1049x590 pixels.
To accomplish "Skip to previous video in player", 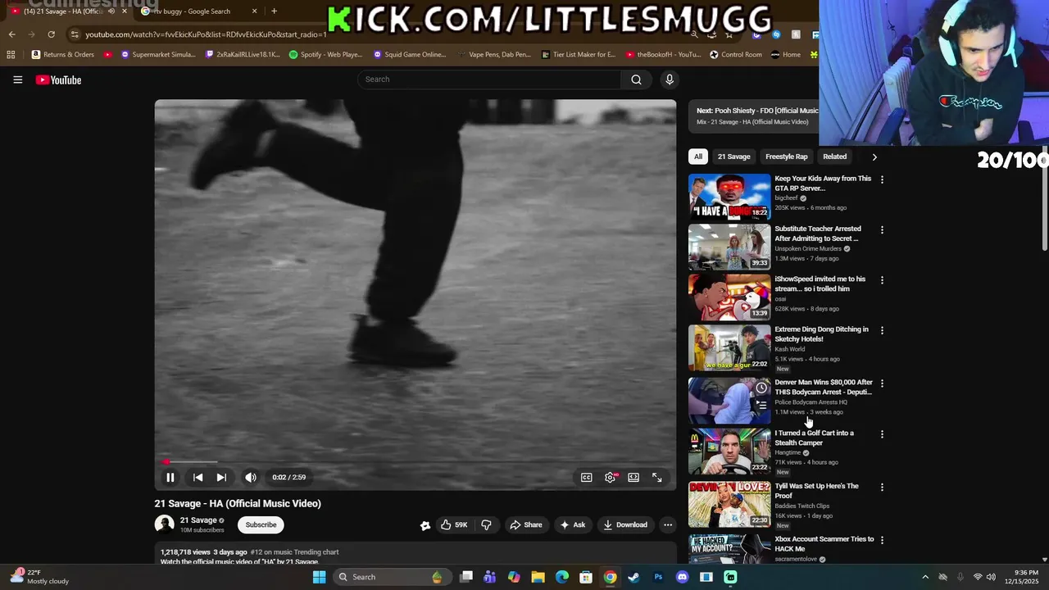I will point(198,477).
